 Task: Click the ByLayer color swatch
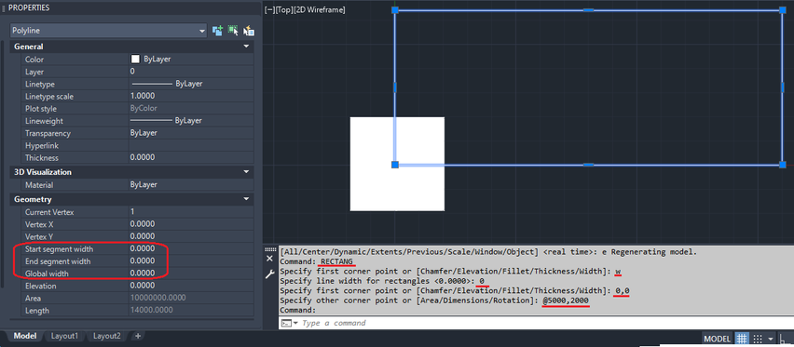(x=135, y=60)
